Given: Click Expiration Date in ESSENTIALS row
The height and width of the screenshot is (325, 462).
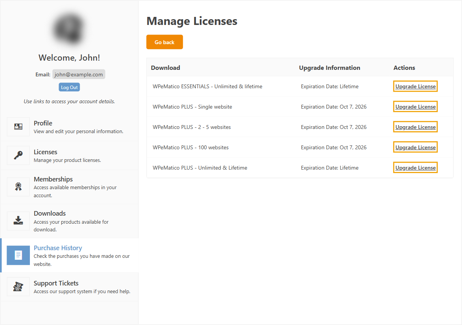Looking at the screenshot, I should [x=330, y=86].
